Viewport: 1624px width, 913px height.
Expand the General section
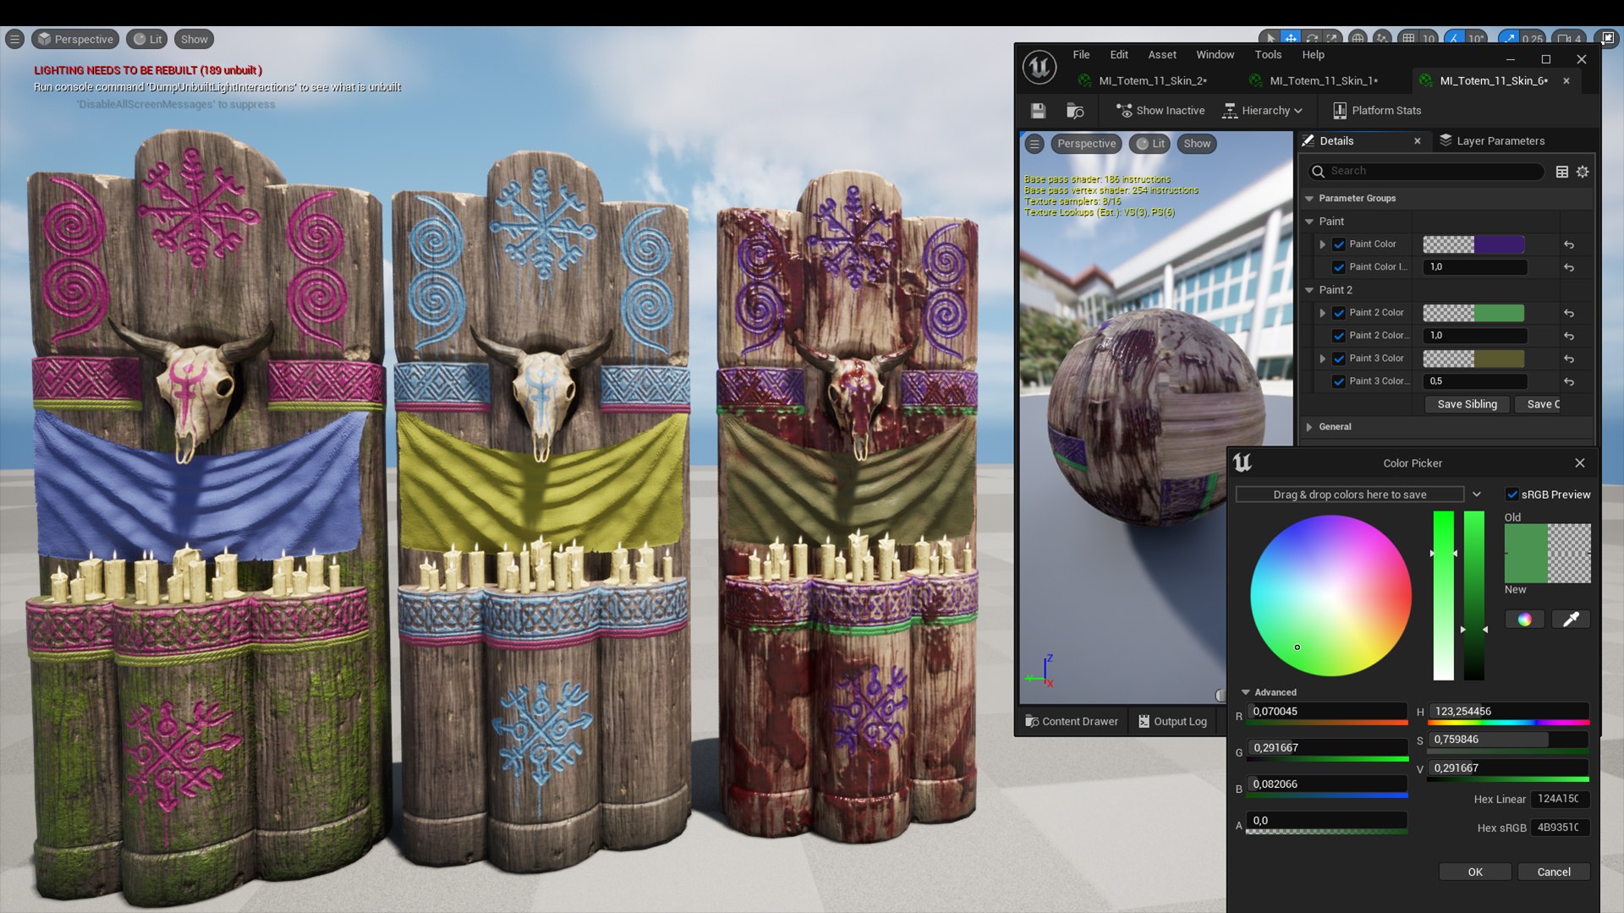tap(1309, 427)
